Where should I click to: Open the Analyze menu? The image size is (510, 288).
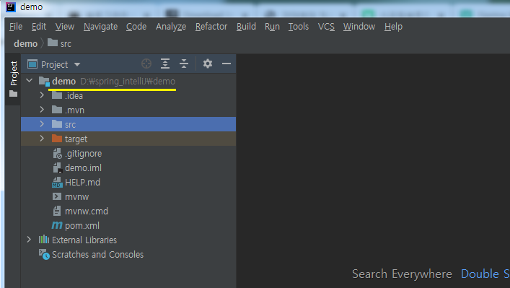(x=171, y=27)
